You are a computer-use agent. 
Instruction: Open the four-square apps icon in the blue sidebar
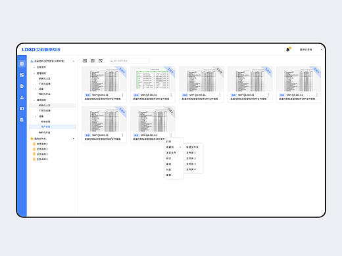point(22,75)
